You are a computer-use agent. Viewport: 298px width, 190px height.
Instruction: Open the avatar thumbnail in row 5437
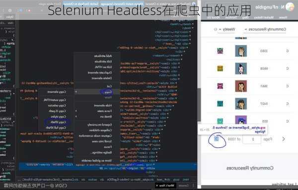point(241,104)
